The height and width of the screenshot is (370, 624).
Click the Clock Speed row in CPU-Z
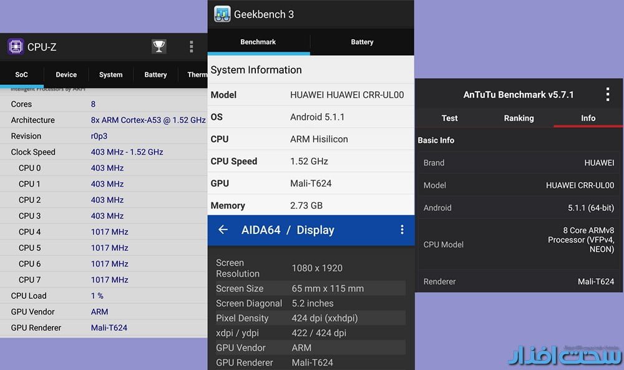[x=104, y=152]
